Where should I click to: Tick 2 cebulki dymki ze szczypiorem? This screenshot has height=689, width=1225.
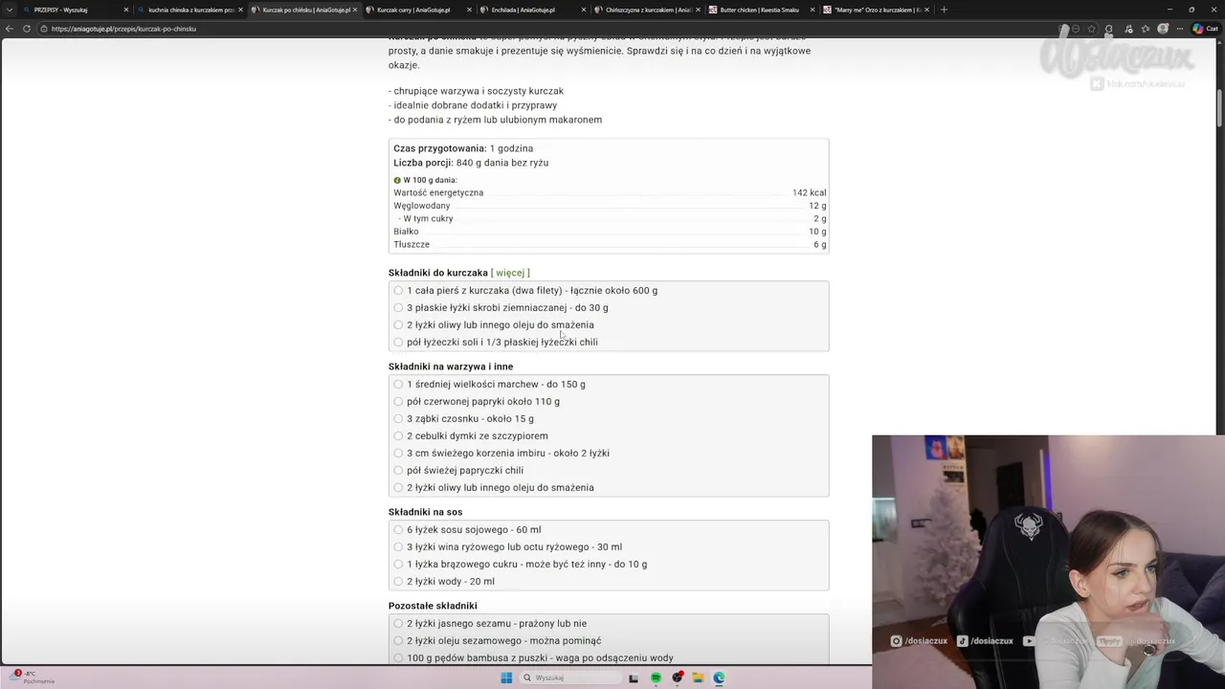point(398,435)
